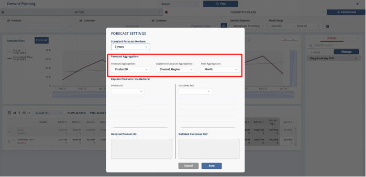This screenshot has height=177, width=366.
Task: Open the Customer Ref explore dropdown
Action: [195, 91]
